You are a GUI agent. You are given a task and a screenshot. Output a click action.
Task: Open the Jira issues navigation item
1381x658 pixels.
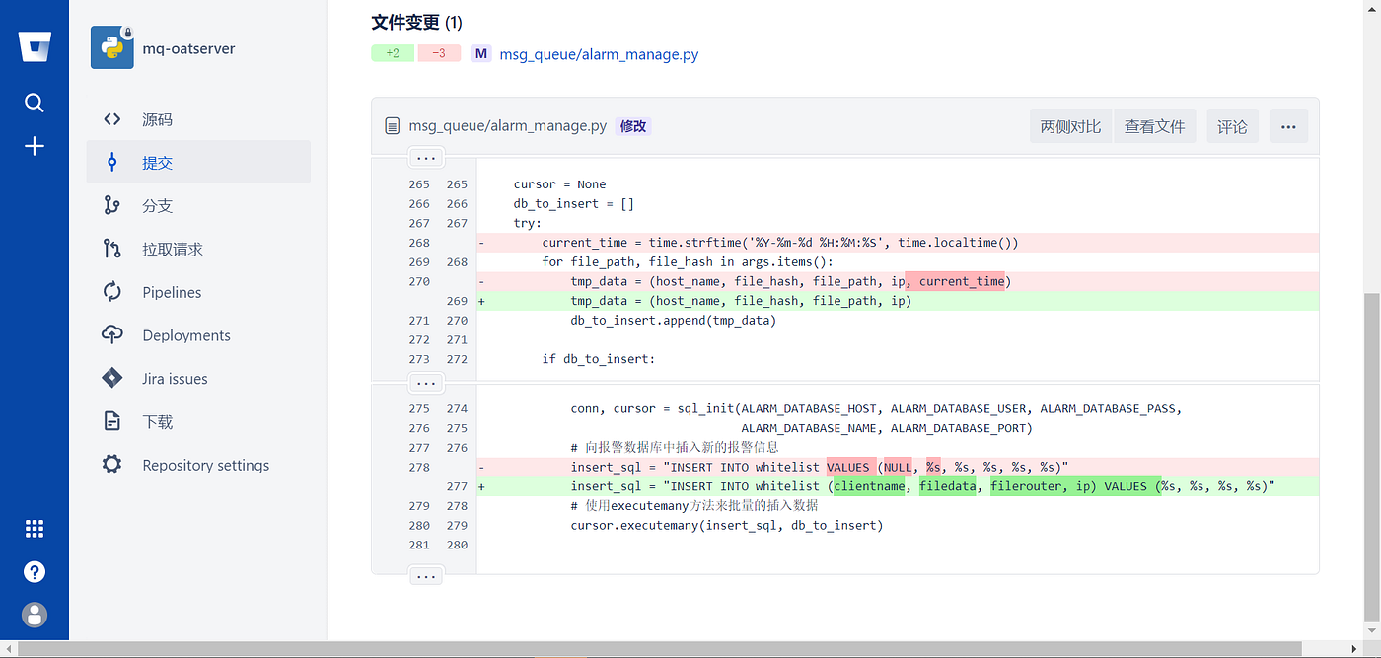pyautogui.click(x=198, y=378)
